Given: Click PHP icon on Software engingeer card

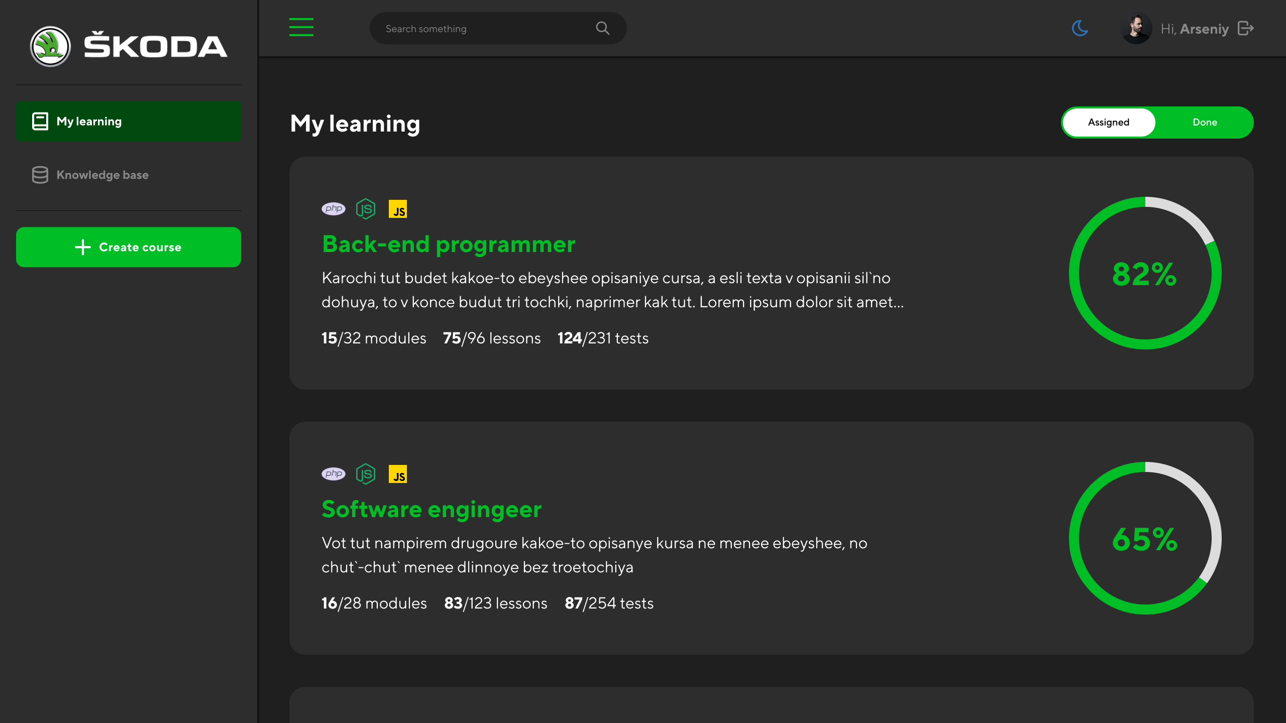Looking at the screenshot, I should (x=334, y=474).
